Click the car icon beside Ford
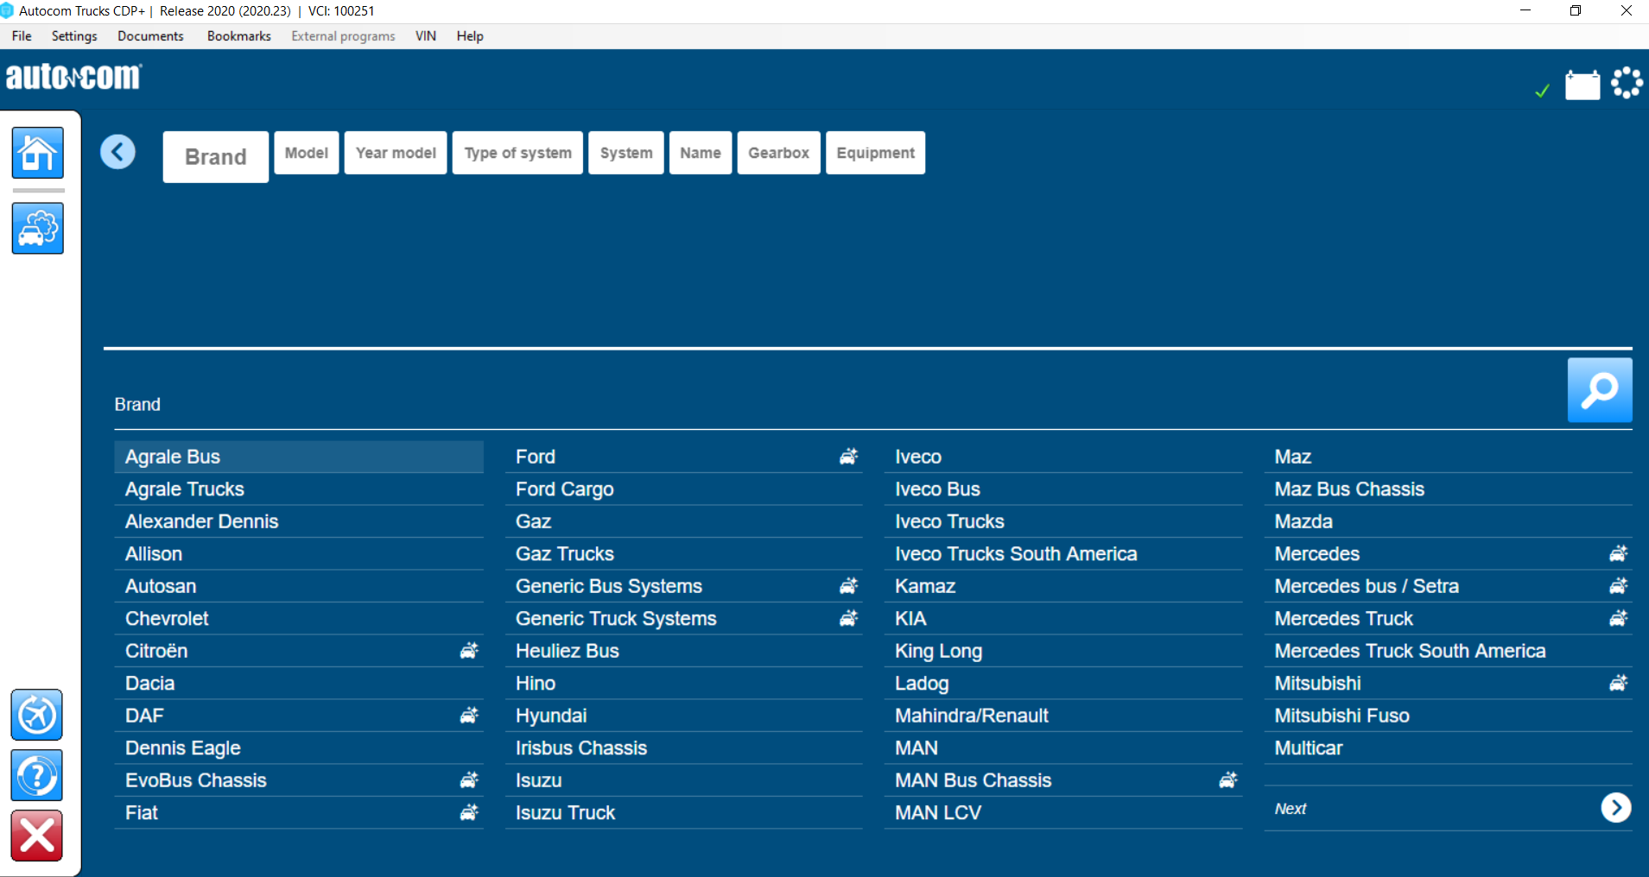Image resolution: width=1649 pixels, height=877 pixels. pyautogui.click(x=848, y=457)
